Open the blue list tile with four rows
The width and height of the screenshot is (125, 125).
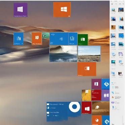coord(57,112)
